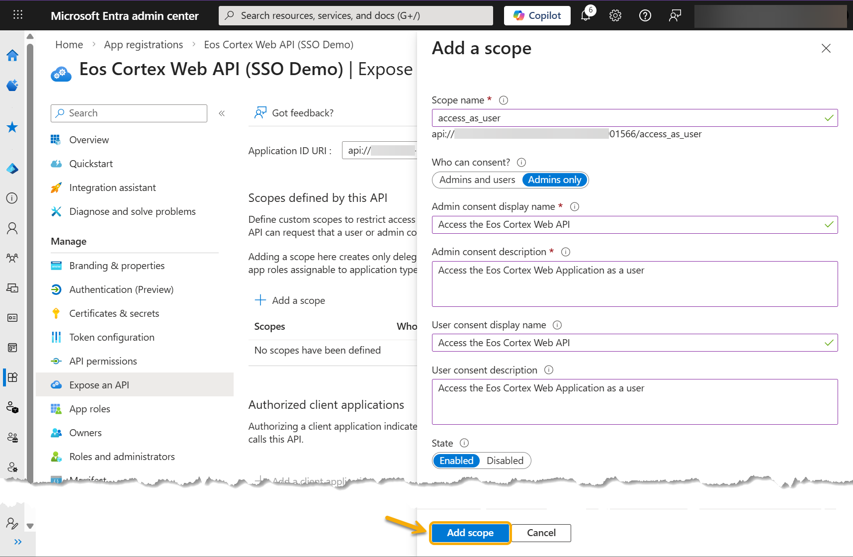Open Favorites star in left rail
This screenshot has height=557, width=853.
pos(12,127)
